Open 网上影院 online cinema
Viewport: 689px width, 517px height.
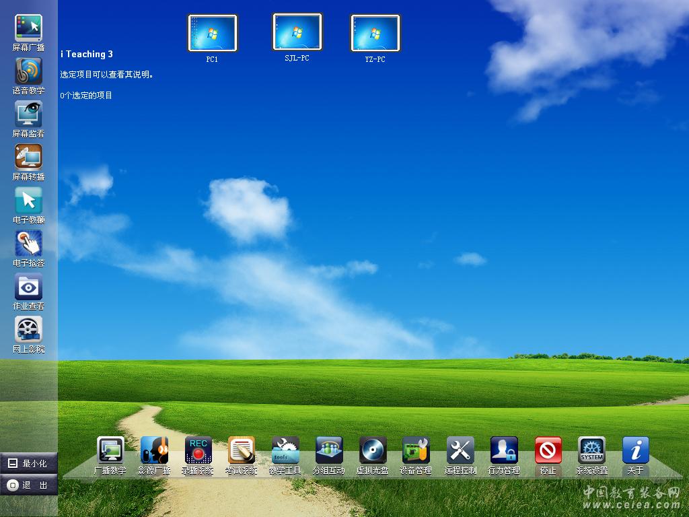click(28, 330)
